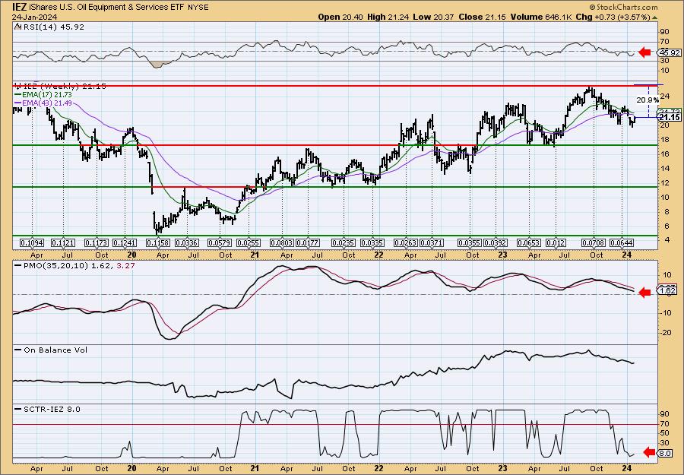Click the High 21.24 value
684x475 pixels.
coord(388,17)
